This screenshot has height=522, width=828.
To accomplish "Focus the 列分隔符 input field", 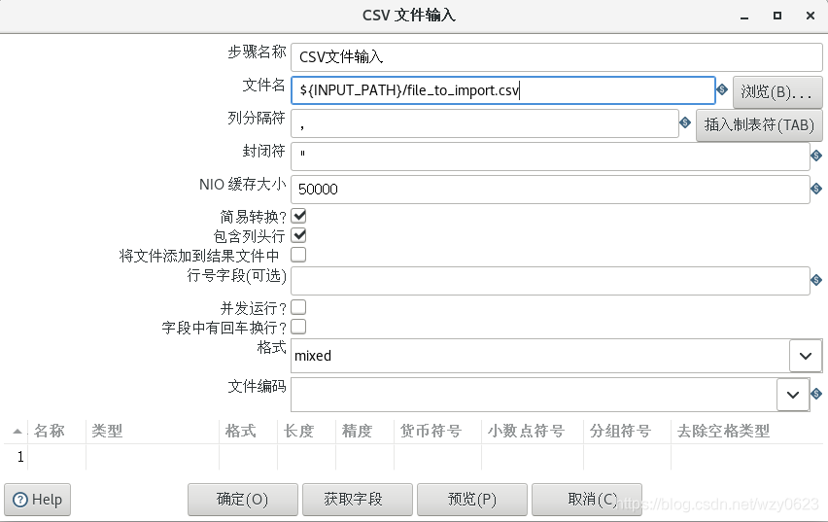I will click(485, 123).
